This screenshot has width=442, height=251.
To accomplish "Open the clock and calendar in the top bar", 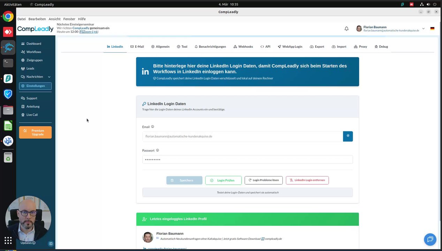I will [x=228, y=5].
